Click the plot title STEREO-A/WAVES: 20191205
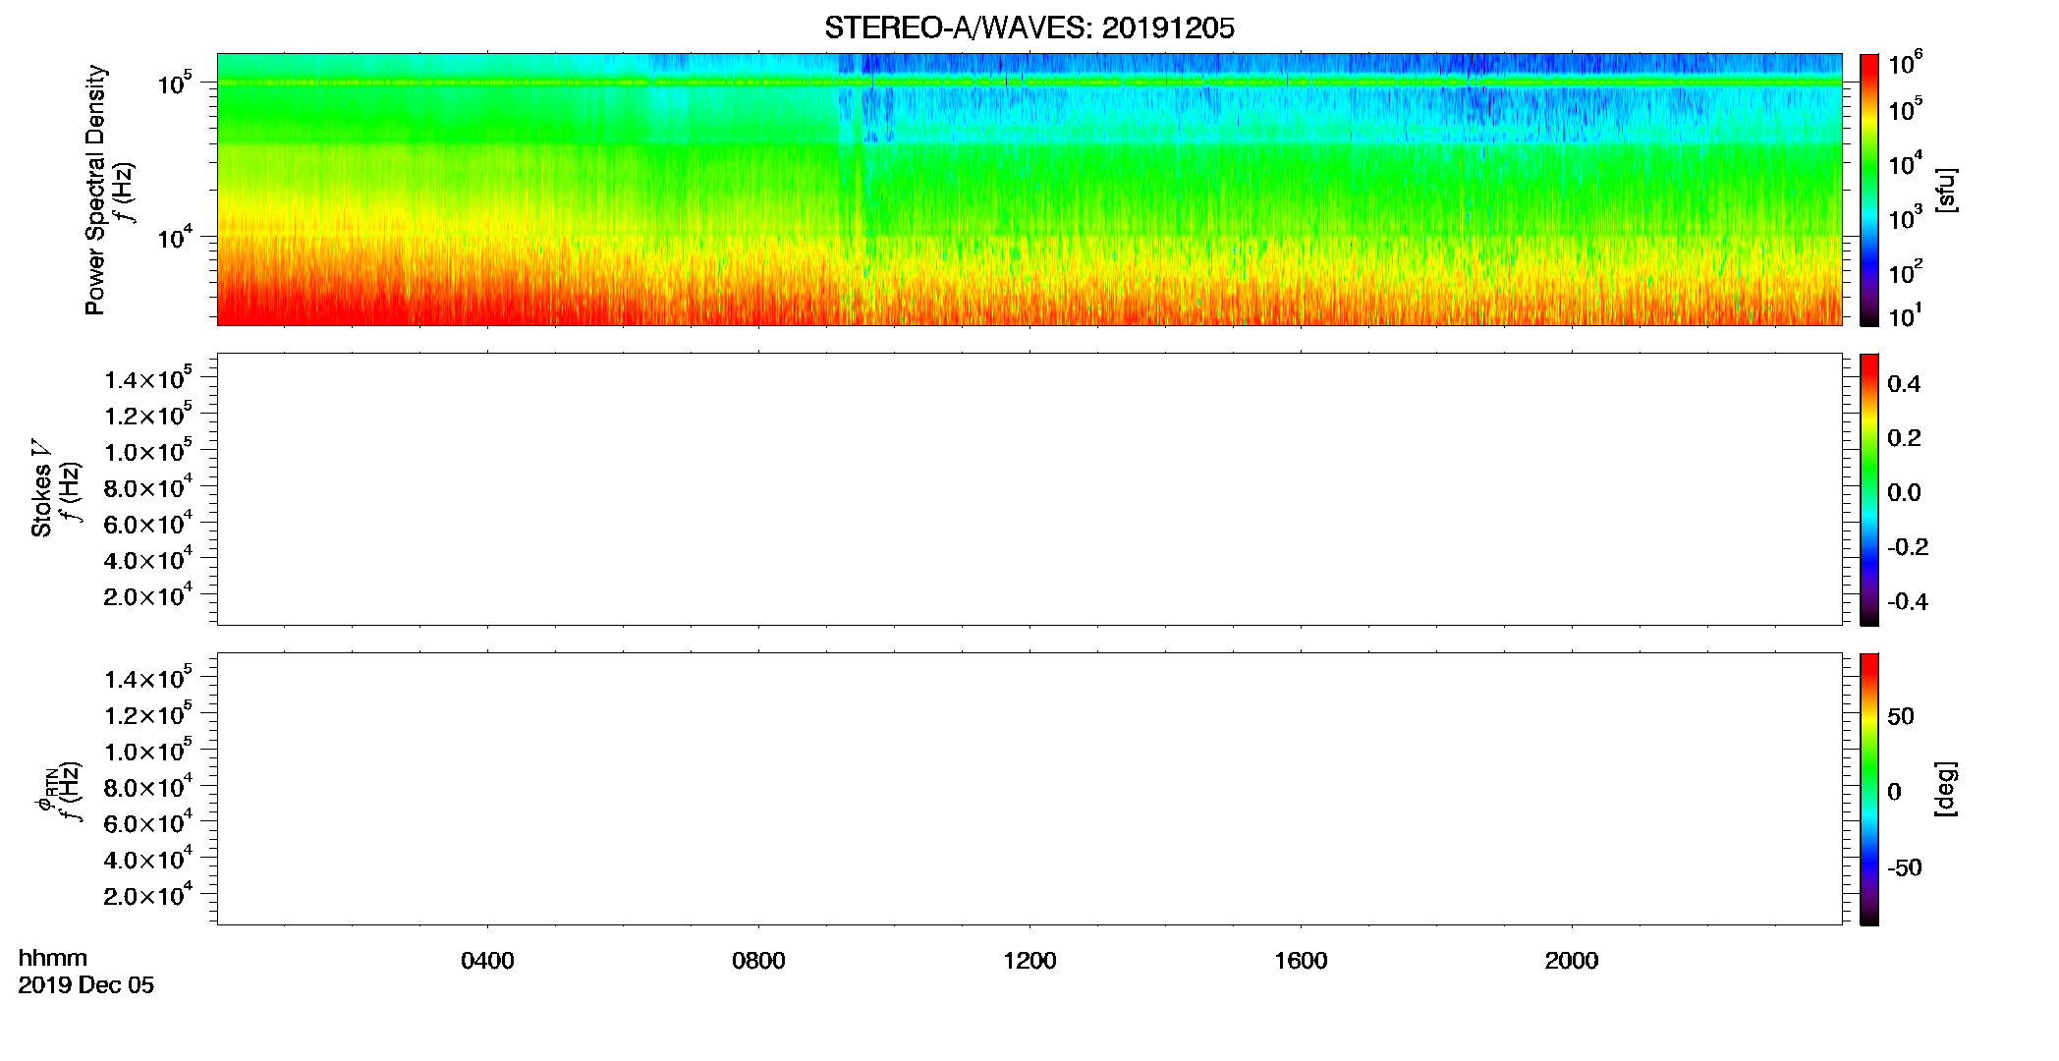2059x1061 pixels. tap(1029, 28)
